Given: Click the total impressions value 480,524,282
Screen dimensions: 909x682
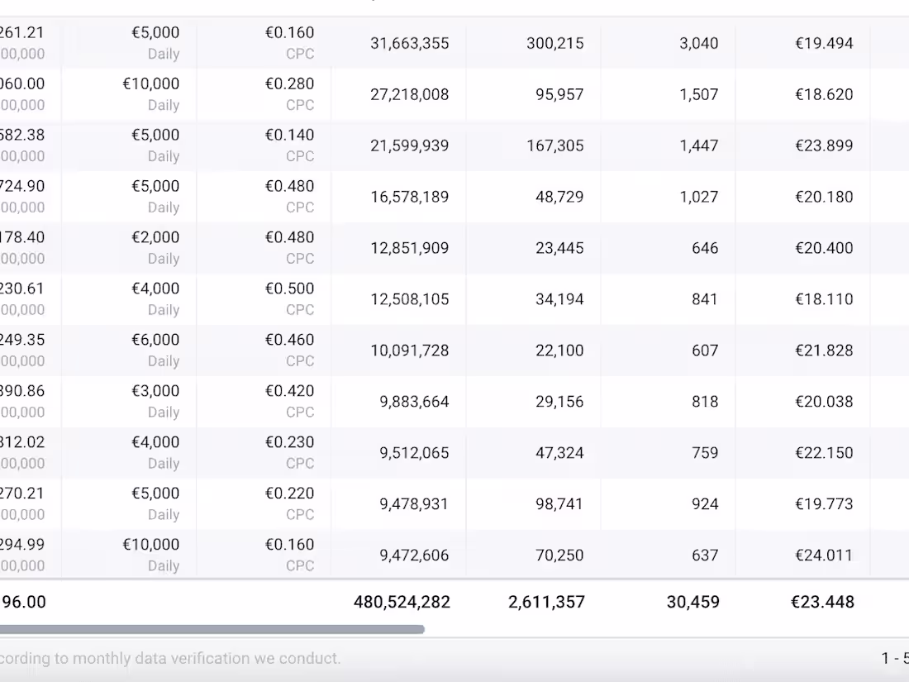Looking at the screenshot, I should 402,602.
